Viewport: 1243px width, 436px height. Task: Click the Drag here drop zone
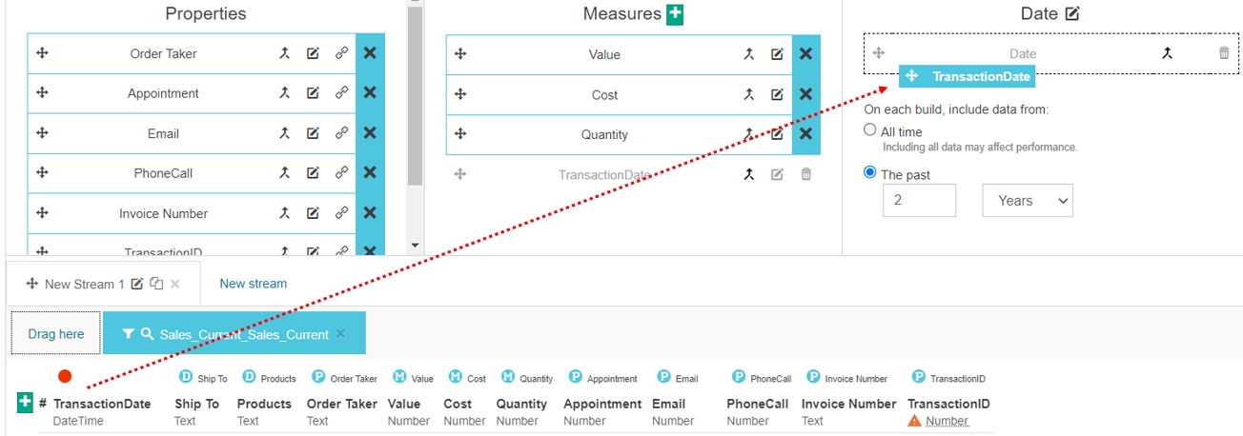55,334
